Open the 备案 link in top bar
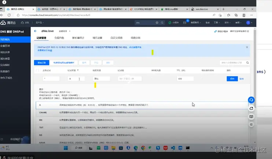The image size is (272, 159). 207,23
